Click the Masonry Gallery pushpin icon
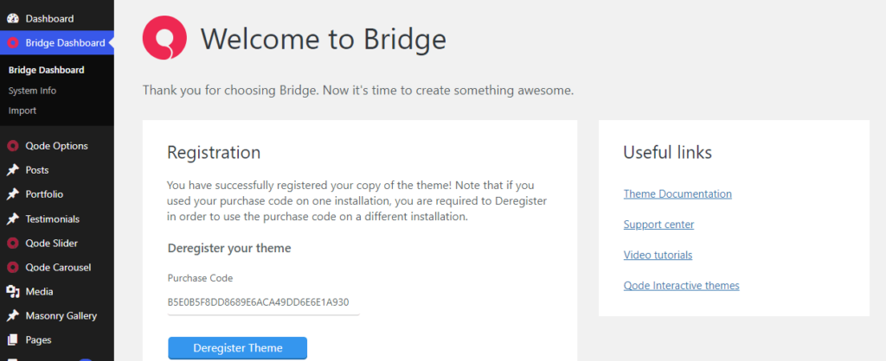The width and height of the screenshot is (886, 361). (x=12, y=316)
